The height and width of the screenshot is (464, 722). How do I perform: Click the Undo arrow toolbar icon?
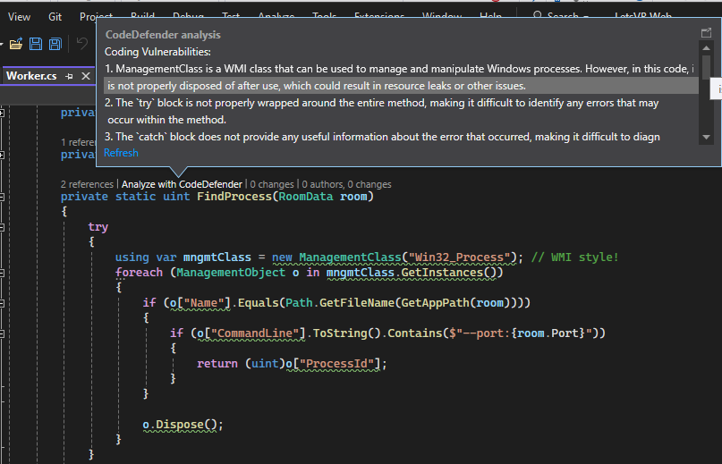pyautogui.click(x=82, y=44)
